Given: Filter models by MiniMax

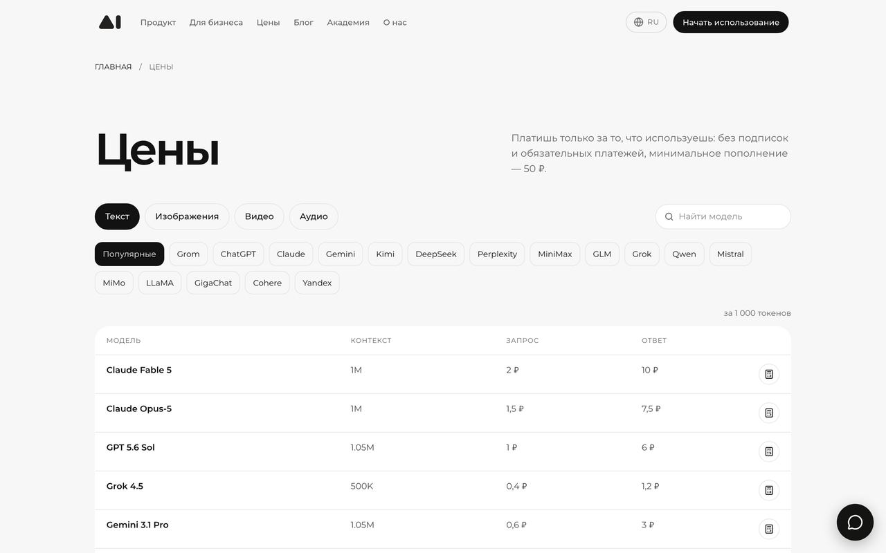Looking at the screenshot, I should (555, 254).
